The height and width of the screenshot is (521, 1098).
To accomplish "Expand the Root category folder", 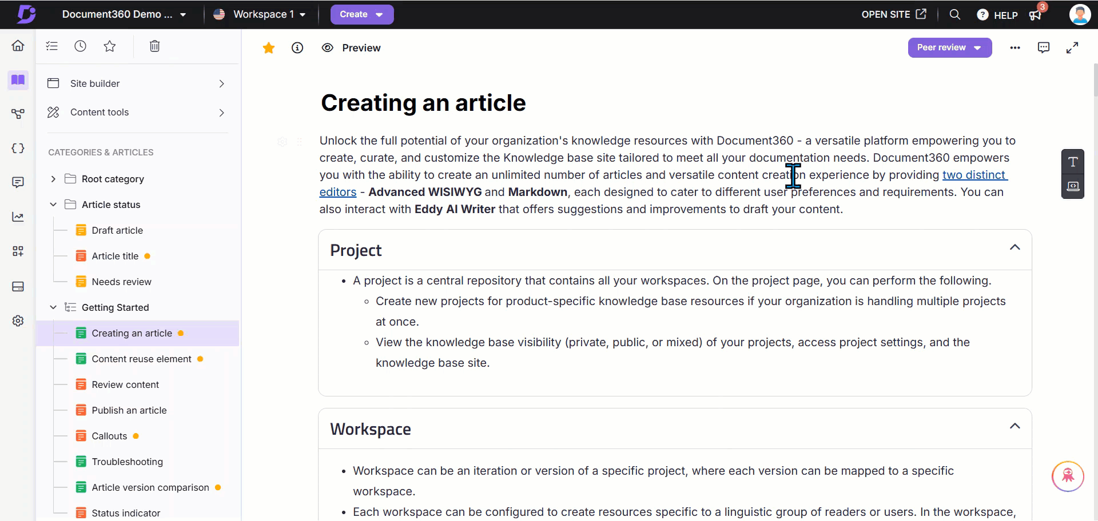I will click(x=53, y=179).
